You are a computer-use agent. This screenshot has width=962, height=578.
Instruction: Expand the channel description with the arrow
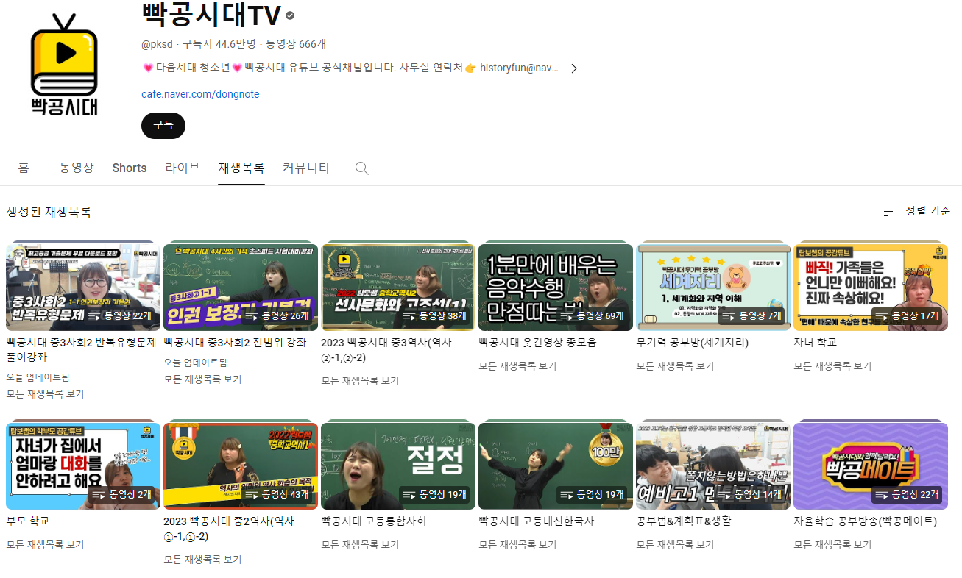point(574,68)
